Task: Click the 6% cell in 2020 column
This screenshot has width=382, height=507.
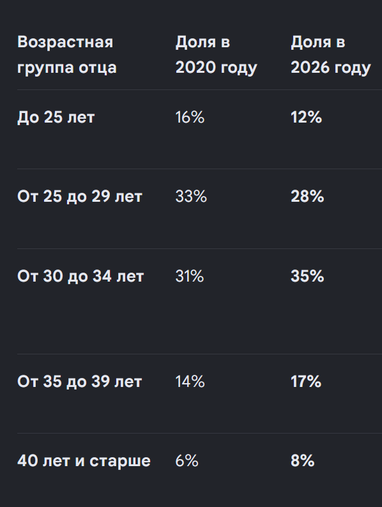Action: pyautogui.click(x=187, y=460)
